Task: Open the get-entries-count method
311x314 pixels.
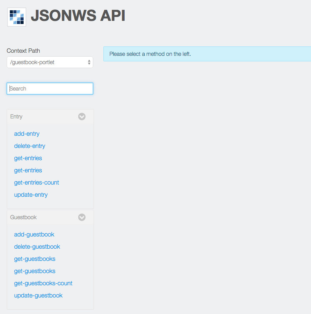Action: (x=37, y=183)
